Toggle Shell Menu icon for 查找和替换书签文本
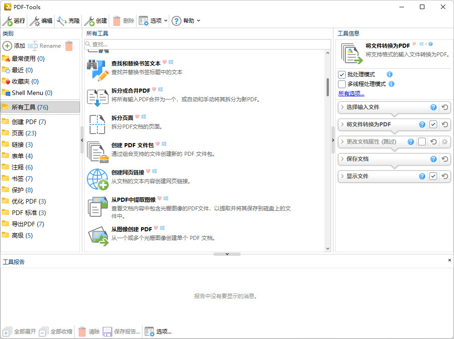The image size is (454, 339). click(x=171, y=62)
